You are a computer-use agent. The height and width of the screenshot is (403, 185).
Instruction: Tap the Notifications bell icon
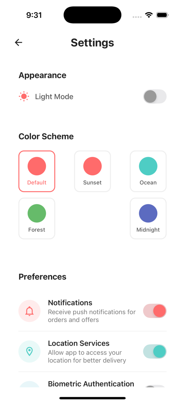(29, 311)
